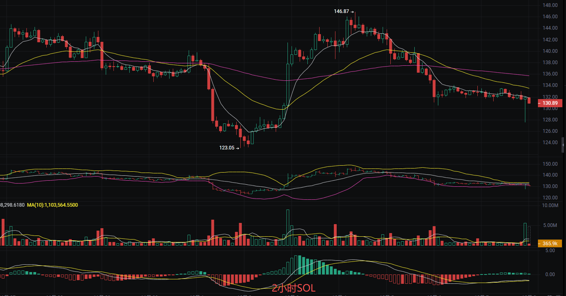Screen dimensions: 566x296
Task: Click the 10.00M volume axis label
Action: [x=551, y=205]
